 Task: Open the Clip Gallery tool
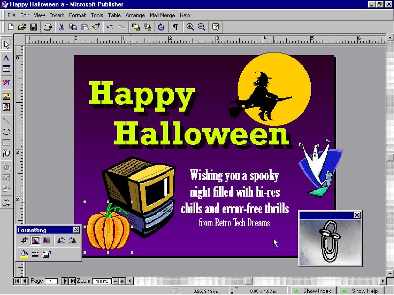pyautogui.click(x=7, y=107)
